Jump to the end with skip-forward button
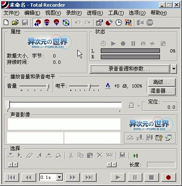 89,177
